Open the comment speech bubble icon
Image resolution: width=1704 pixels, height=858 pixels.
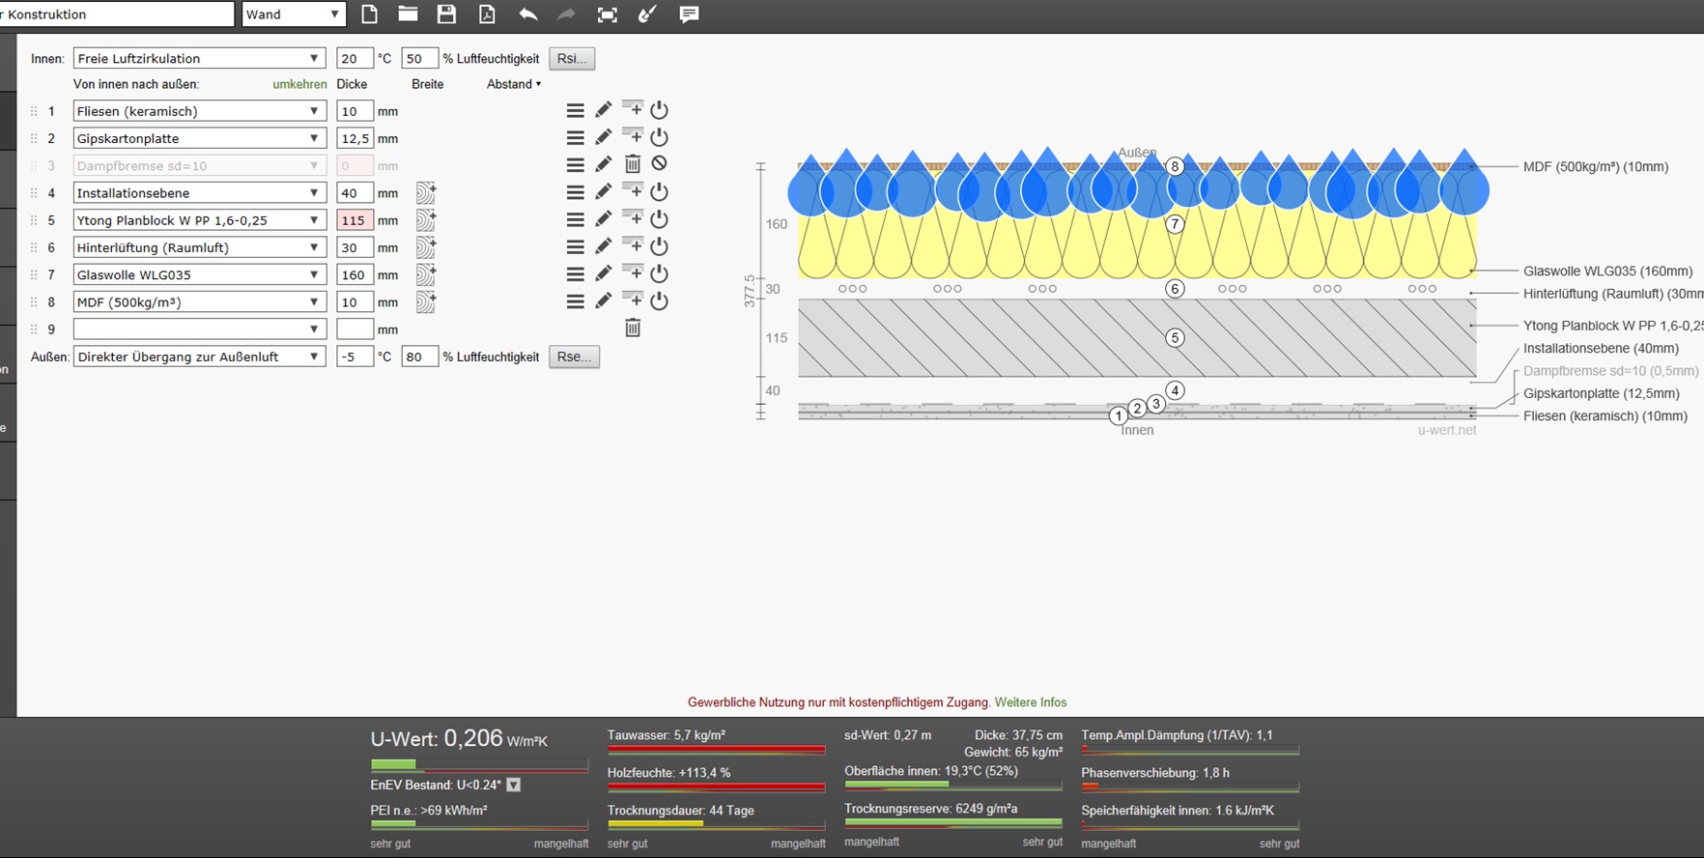689,14
